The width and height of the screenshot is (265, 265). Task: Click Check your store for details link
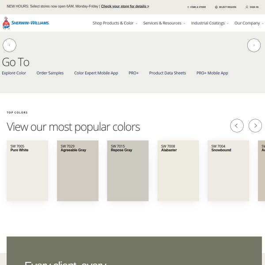coord(125,7)
